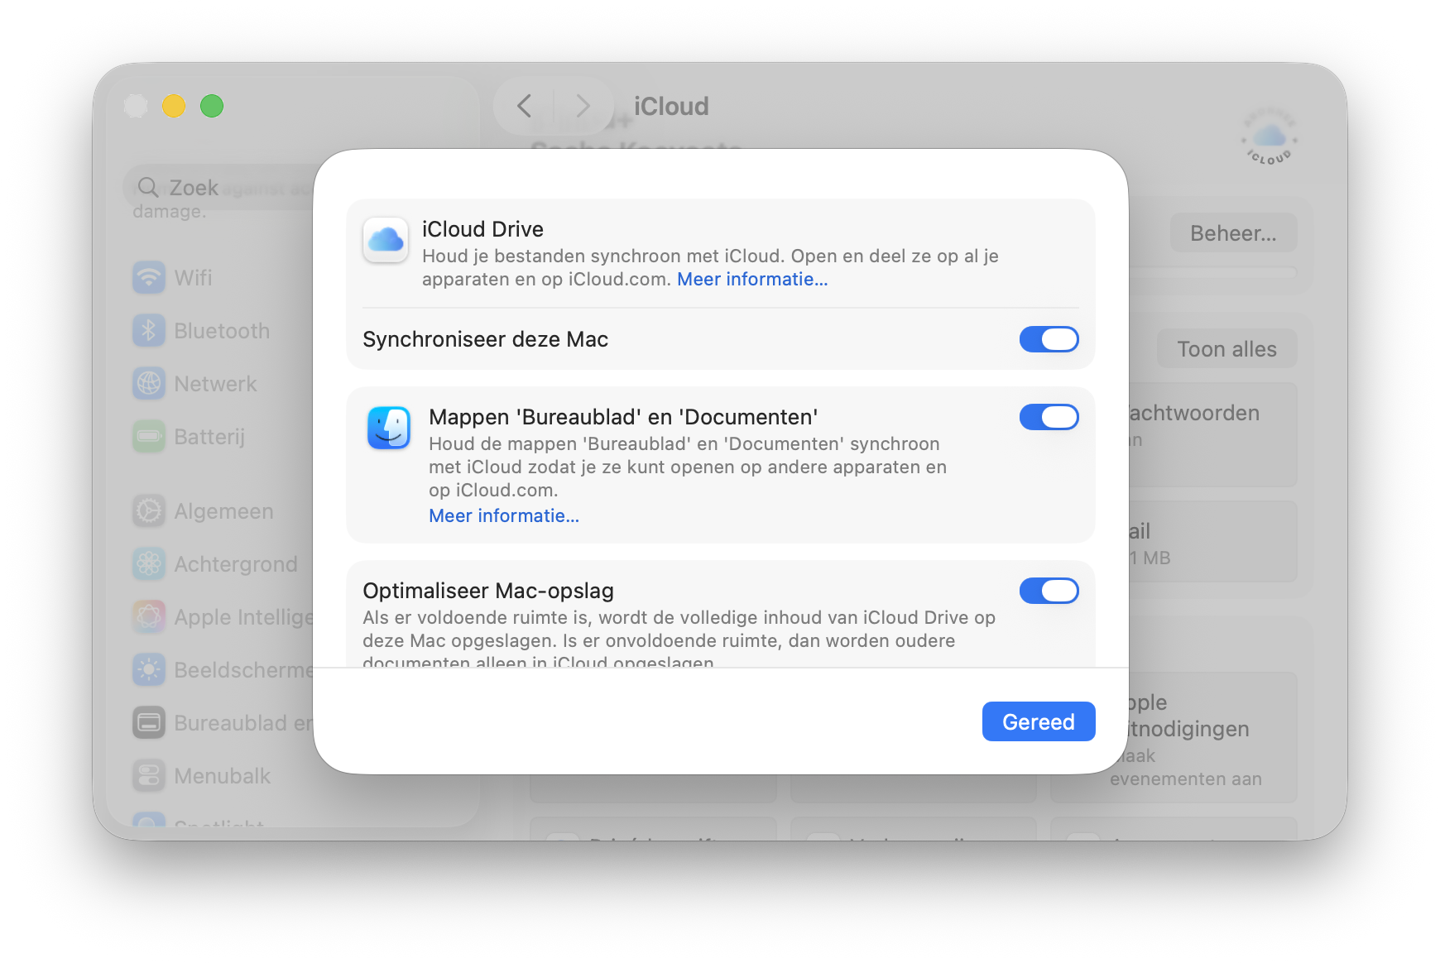Open Bluetooth settings via its sidebar icon
1440x963 pixels.
148,330
